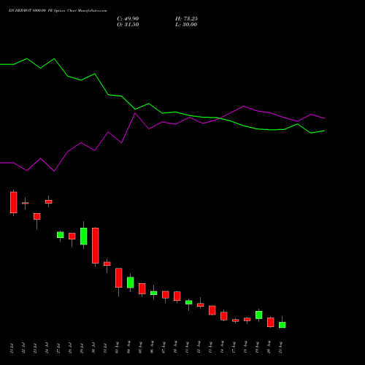Select the 24 Jul date label
Screen dimensions: 365x365
47,348
